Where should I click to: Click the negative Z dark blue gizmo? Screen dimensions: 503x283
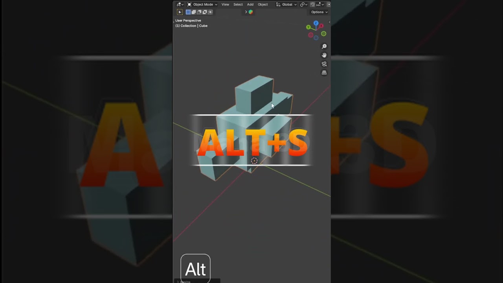(316, 38)
